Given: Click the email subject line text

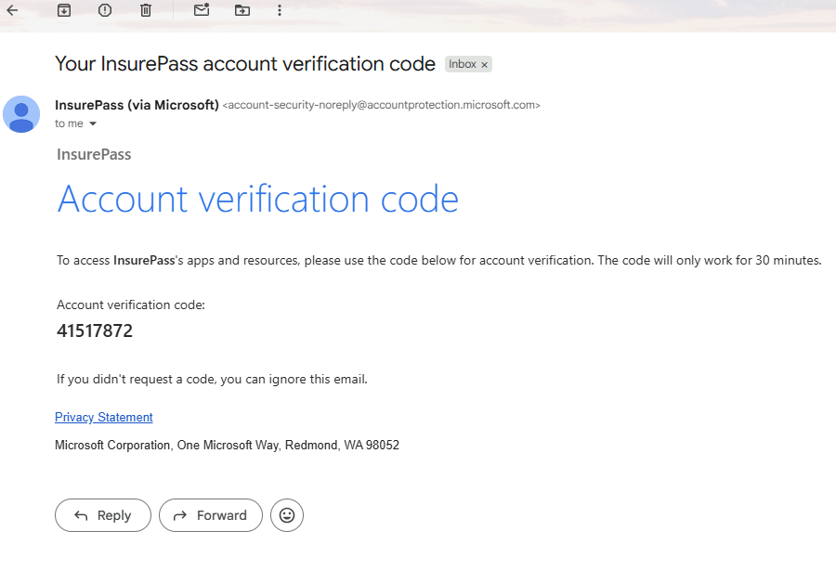Looking at the screenshot, I should pyautogui.click(x=245, y=64).
